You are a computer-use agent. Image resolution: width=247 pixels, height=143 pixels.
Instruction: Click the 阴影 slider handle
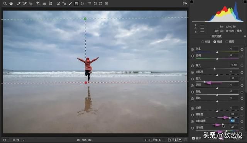(x=217, y=88)
